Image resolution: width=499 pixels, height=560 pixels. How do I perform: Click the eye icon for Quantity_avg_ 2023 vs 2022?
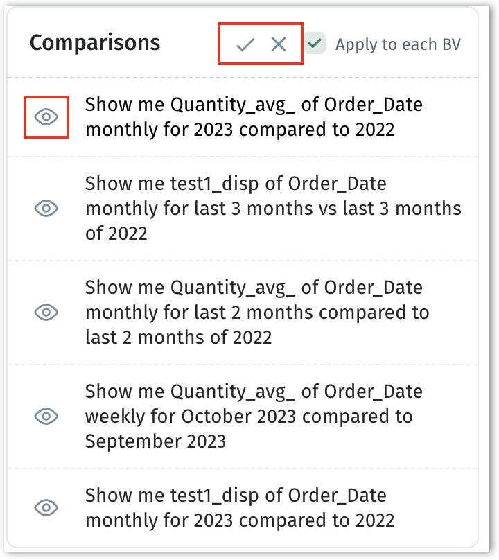click(x=46, y=117)
